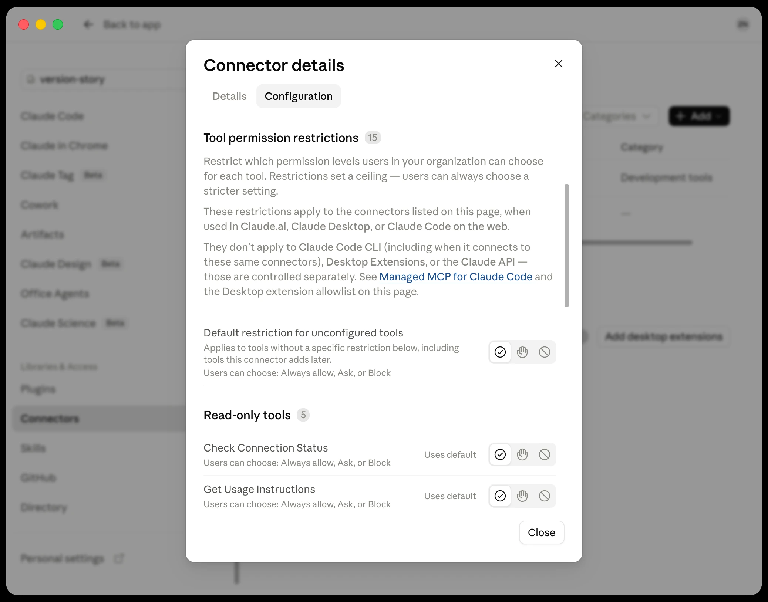Viewport: 768px width, 602px height.
Task: Open Cowork in the sidebar
Action: pos(40,205)
